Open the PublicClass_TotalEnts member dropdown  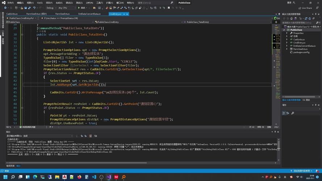pos(227,22)
